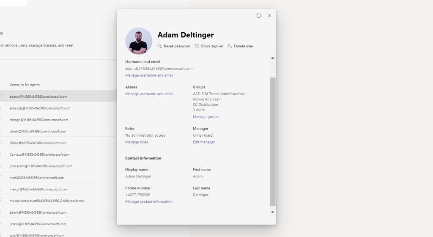433x237 pixels.
Task: Open Manage username and email under Aliases
Action: point(149,94)
